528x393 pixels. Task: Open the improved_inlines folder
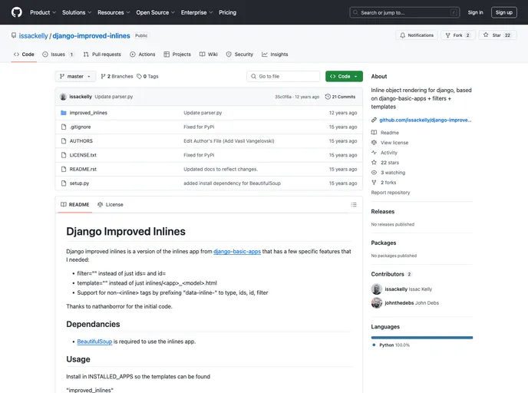pyautogui.click(x=88, y=113)
